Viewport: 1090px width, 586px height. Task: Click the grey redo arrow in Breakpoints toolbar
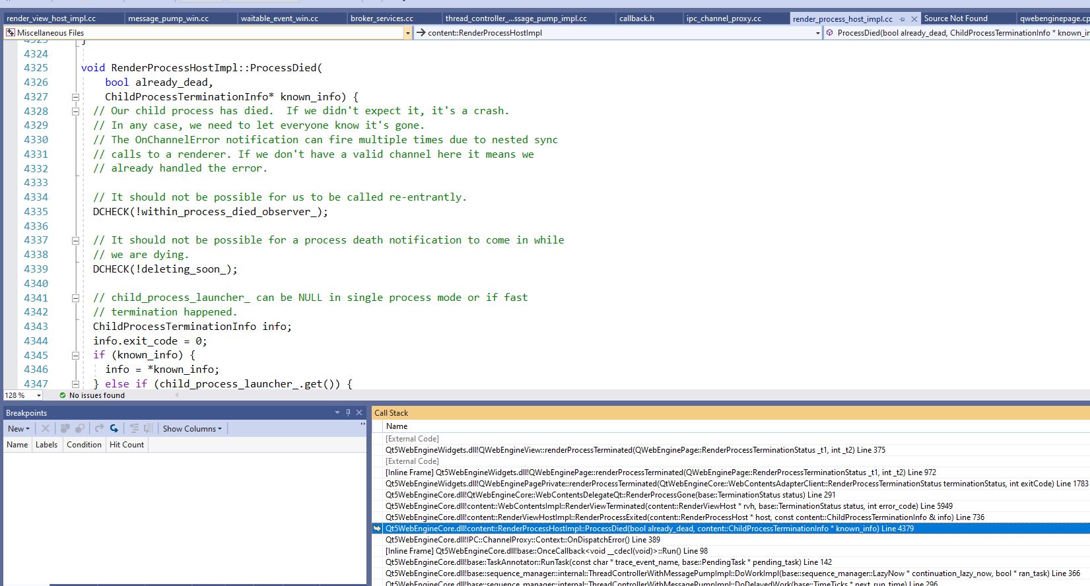(x=99, y=428)
